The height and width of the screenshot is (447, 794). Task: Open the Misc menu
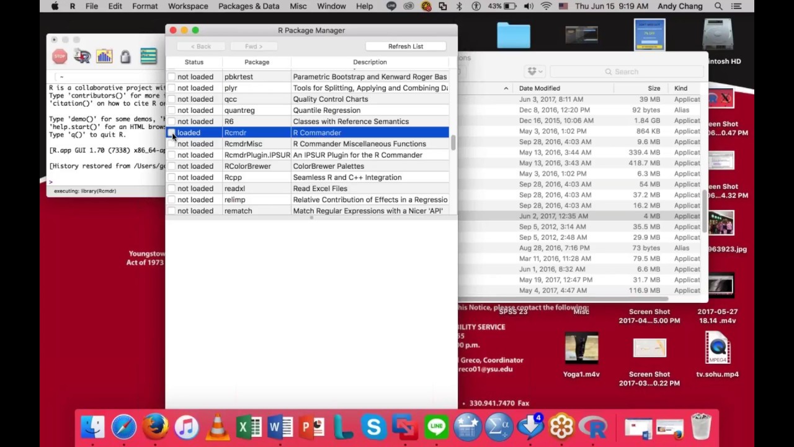[x=298, y=6]
